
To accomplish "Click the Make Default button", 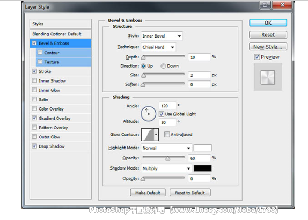I will [x=148, y=193].
